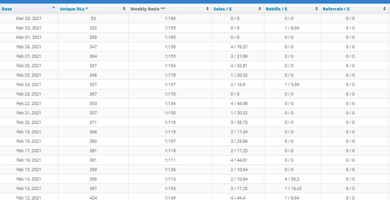Click sort arrows beside Unique DLs header
Screen dimensions: 390x200
click(x=124, y=9)
